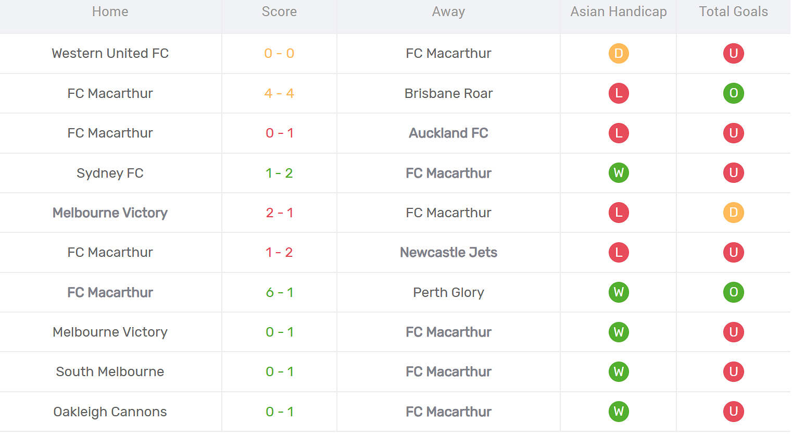Click the W handicap badge in Sydney FC row

coord(619,173)
